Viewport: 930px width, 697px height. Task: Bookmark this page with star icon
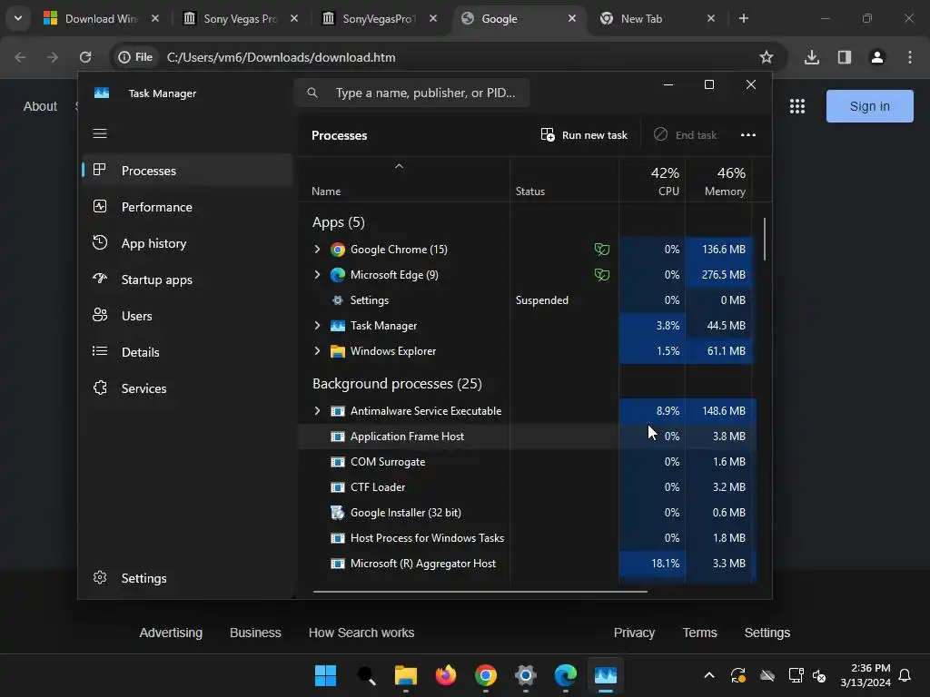click(767, 57)
